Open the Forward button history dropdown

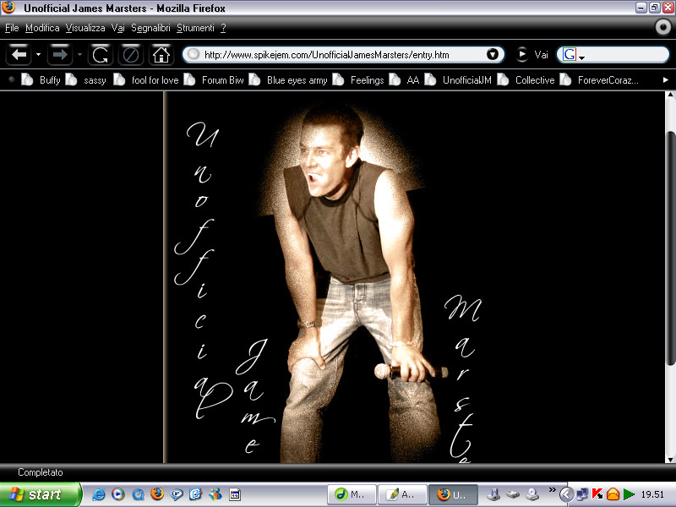79,55
